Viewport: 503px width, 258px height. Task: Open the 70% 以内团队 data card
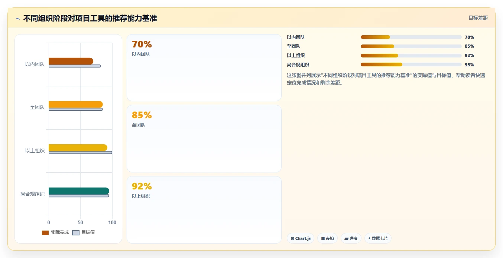pos(204,67)
